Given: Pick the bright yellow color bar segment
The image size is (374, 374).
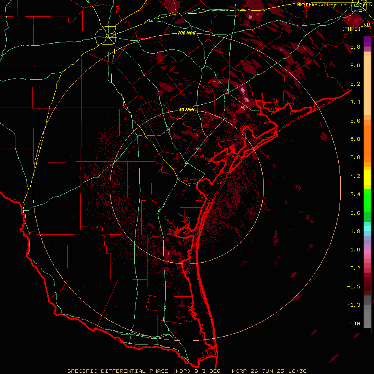Looking at the screenshot, I should pos(367,178).
